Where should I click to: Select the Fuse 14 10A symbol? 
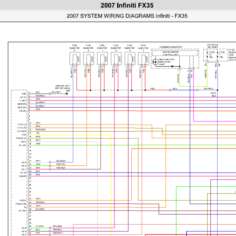click(x=207, y=55)
